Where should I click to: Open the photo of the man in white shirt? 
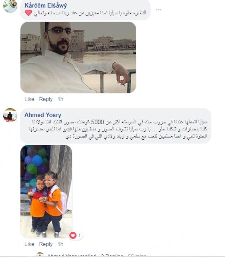78,58
